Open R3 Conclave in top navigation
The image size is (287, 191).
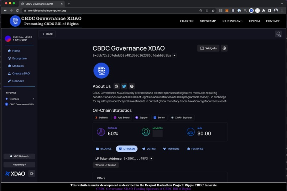[x=232, y=21]
